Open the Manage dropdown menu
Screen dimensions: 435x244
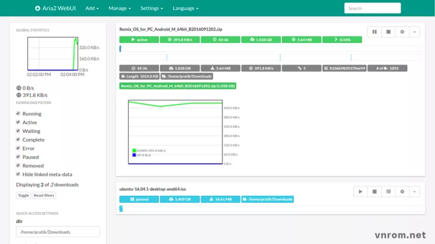[x=120, y=8]
